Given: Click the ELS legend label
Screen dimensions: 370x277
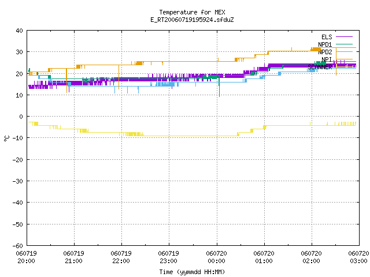Looking at the screenshot, I should (327, 37).
